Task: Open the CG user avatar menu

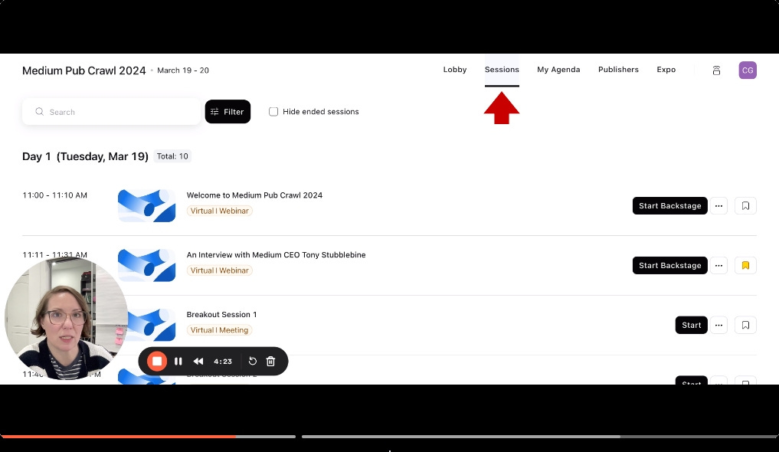Action: pos(747,70)
